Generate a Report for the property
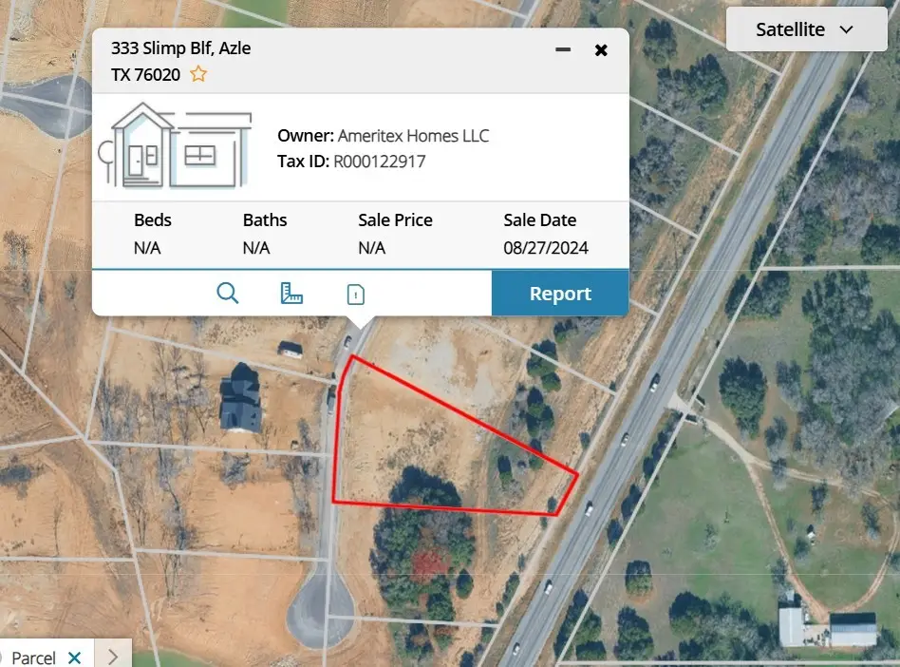 point(559,293)
